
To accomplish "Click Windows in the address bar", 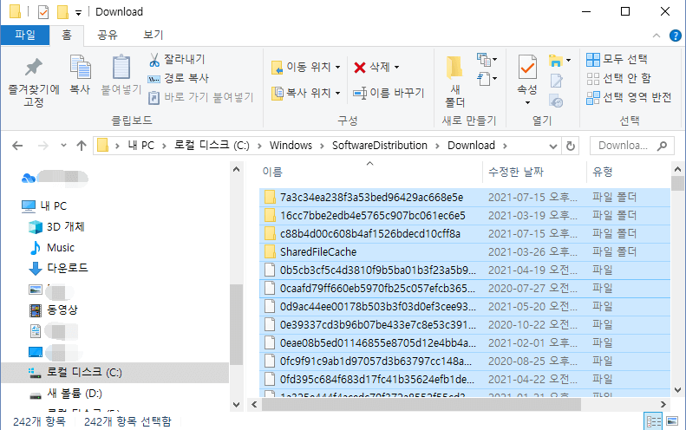I will tap(291, 146).
